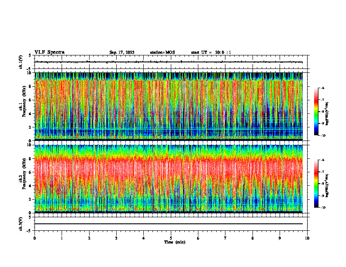Click time axis tick label '7'
346x267 pixels.
click(x=225, y=238)
